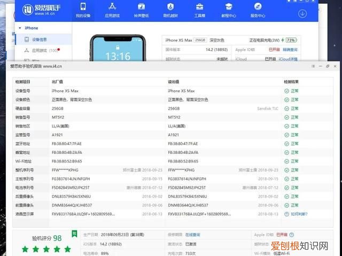Viewport: 342px width, 256px height.
Task: Open the iCloud详情 link
Action: 288,59
